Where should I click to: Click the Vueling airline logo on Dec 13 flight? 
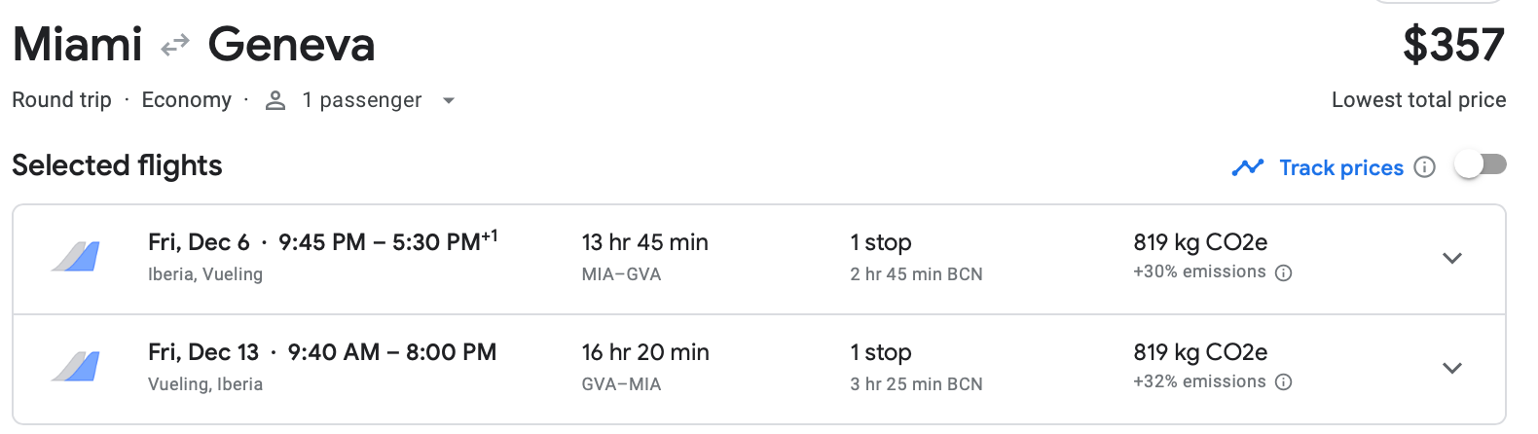(76, 367)
